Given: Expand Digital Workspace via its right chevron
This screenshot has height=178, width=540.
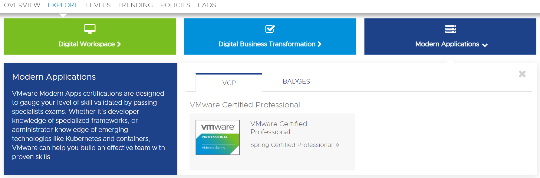Looking at the screenshot, I should 119,44.
